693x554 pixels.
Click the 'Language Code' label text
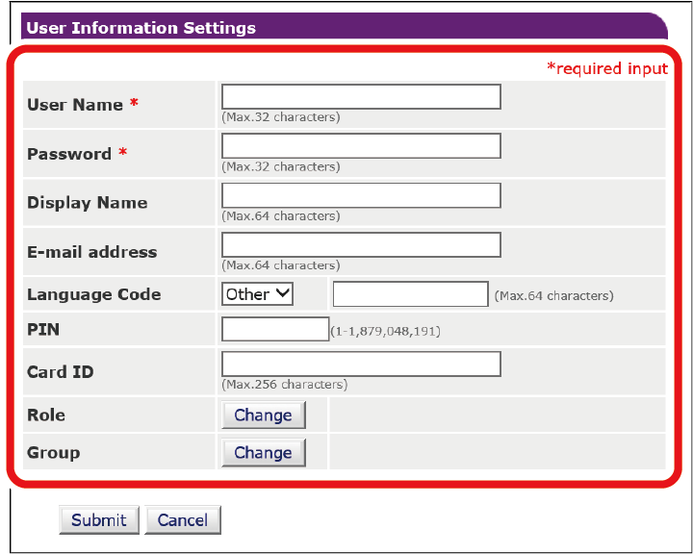point(93,294)
